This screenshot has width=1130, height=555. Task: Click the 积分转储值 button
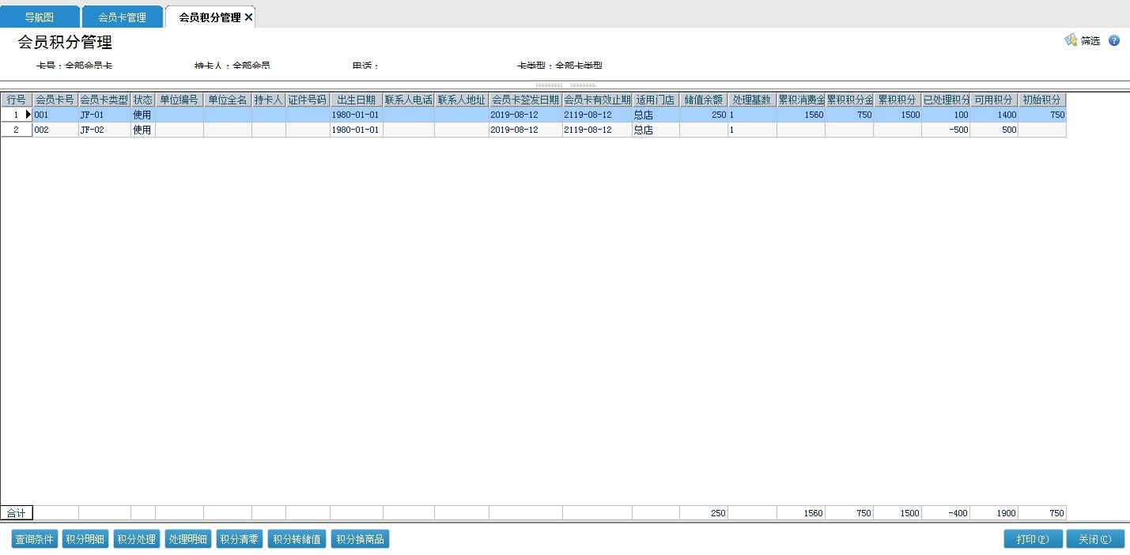point(297,539)
